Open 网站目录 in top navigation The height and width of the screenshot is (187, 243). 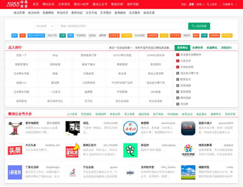point(48,4)
